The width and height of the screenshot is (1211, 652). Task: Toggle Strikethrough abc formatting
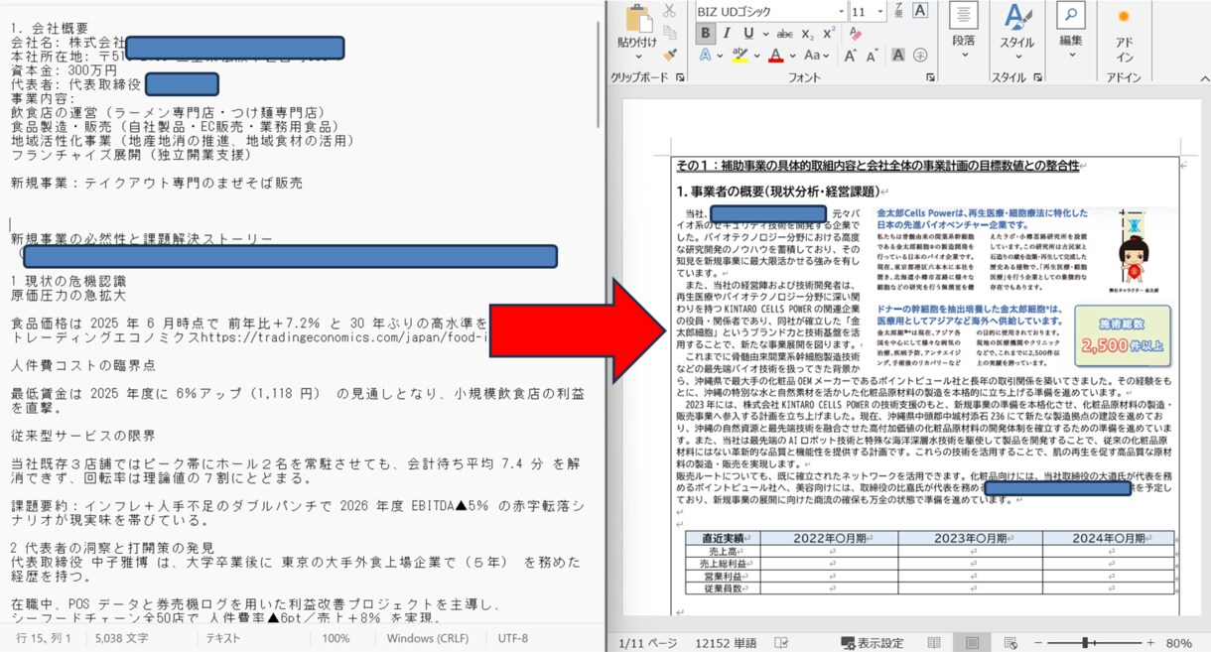pyautogui.click(x=784, y=34)
